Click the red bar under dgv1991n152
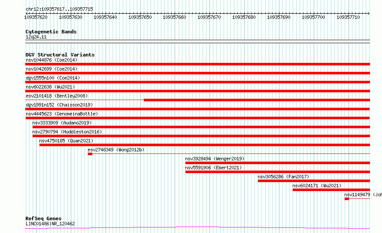 [197, 109]
